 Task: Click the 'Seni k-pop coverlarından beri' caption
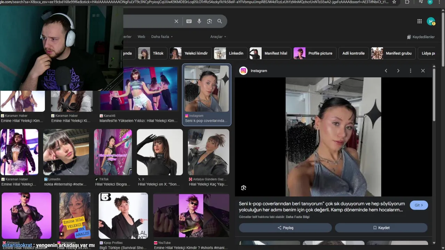coord(322,207)
